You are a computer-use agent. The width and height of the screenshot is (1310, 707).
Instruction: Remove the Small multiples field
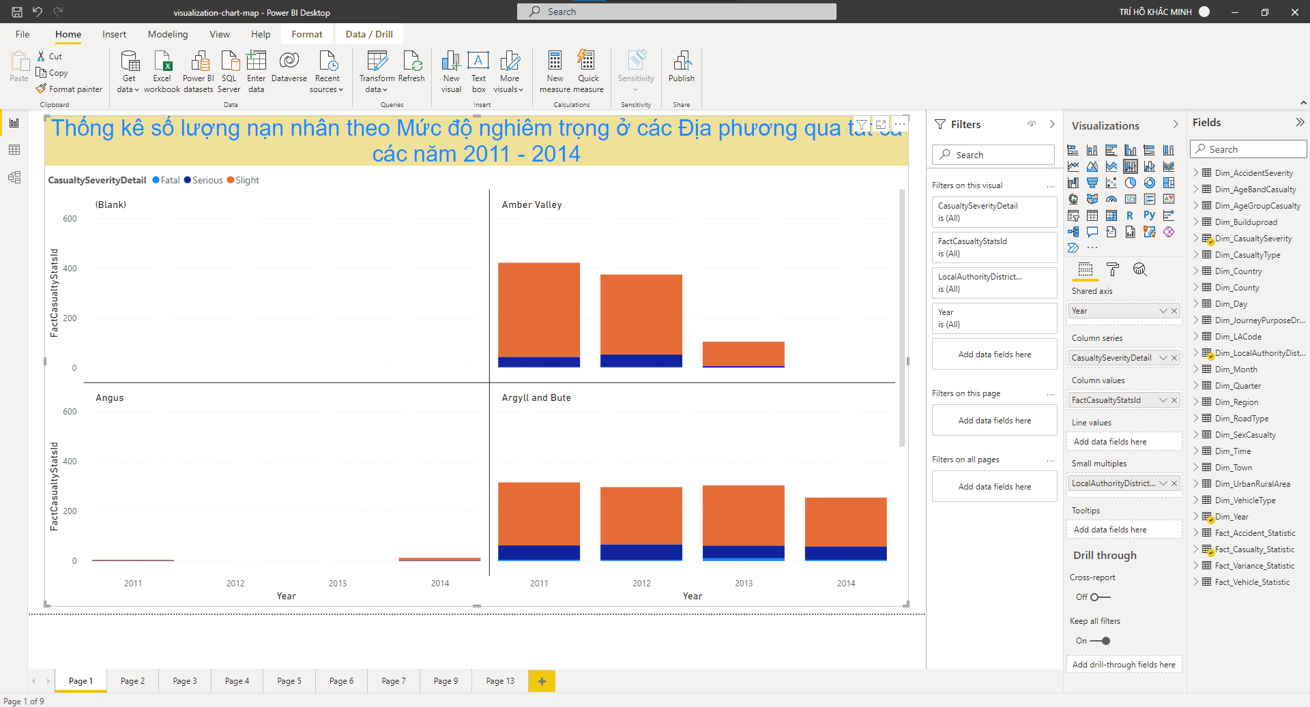point(1174,483)
